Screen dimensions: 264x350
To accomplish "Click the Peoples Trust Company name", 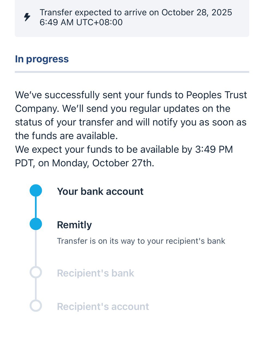I will (x=217, y=95).
